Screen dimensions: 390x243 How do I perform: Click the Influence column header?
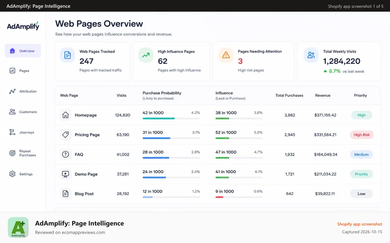230,95
